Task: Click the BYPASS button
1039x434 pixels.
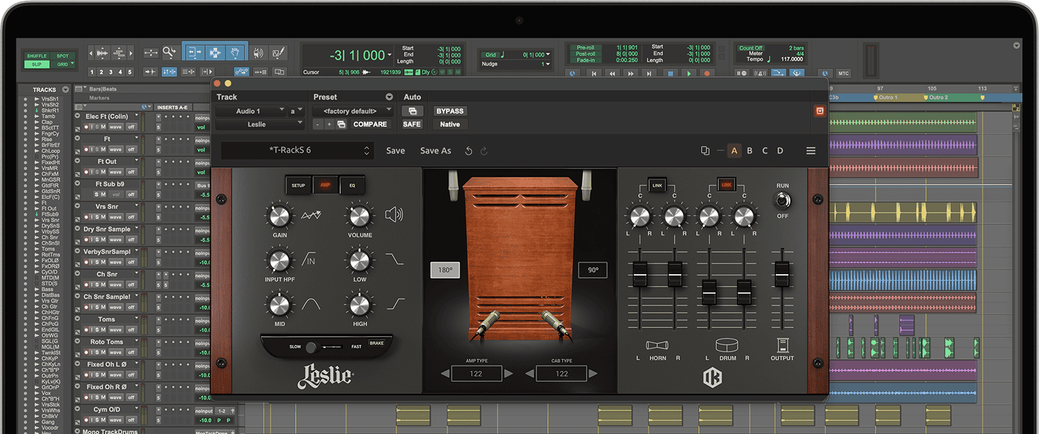Action: 450,111
